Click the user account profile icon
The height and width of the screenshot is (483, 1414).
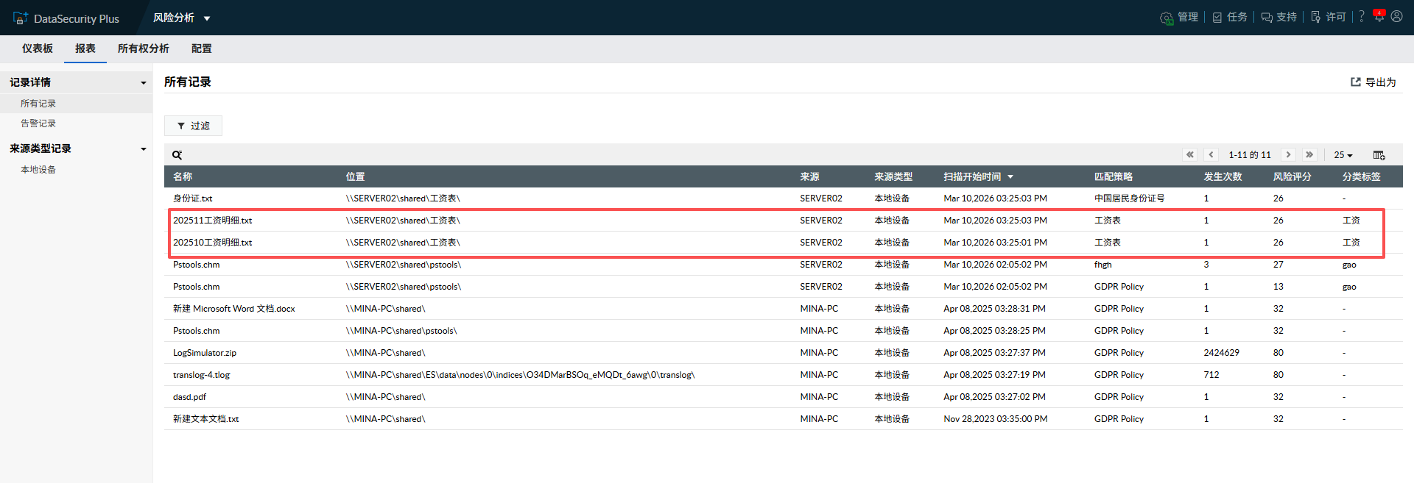pyautogui.click(x=1396, y=17)
